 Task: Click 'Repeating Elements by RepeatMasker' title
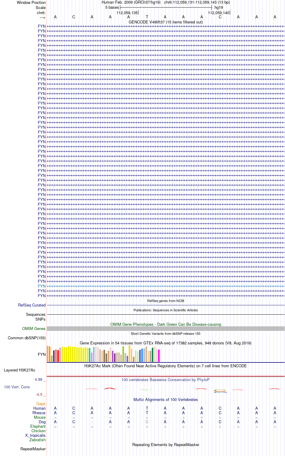click(166, 445)
